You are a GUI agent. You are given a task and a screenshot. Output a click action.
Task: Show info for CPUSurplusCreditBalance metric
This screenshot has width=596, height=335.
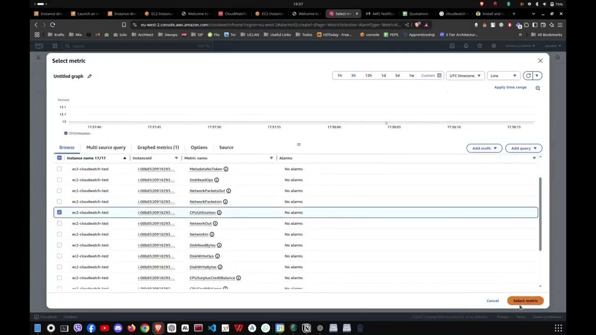(x=238, y=278)
